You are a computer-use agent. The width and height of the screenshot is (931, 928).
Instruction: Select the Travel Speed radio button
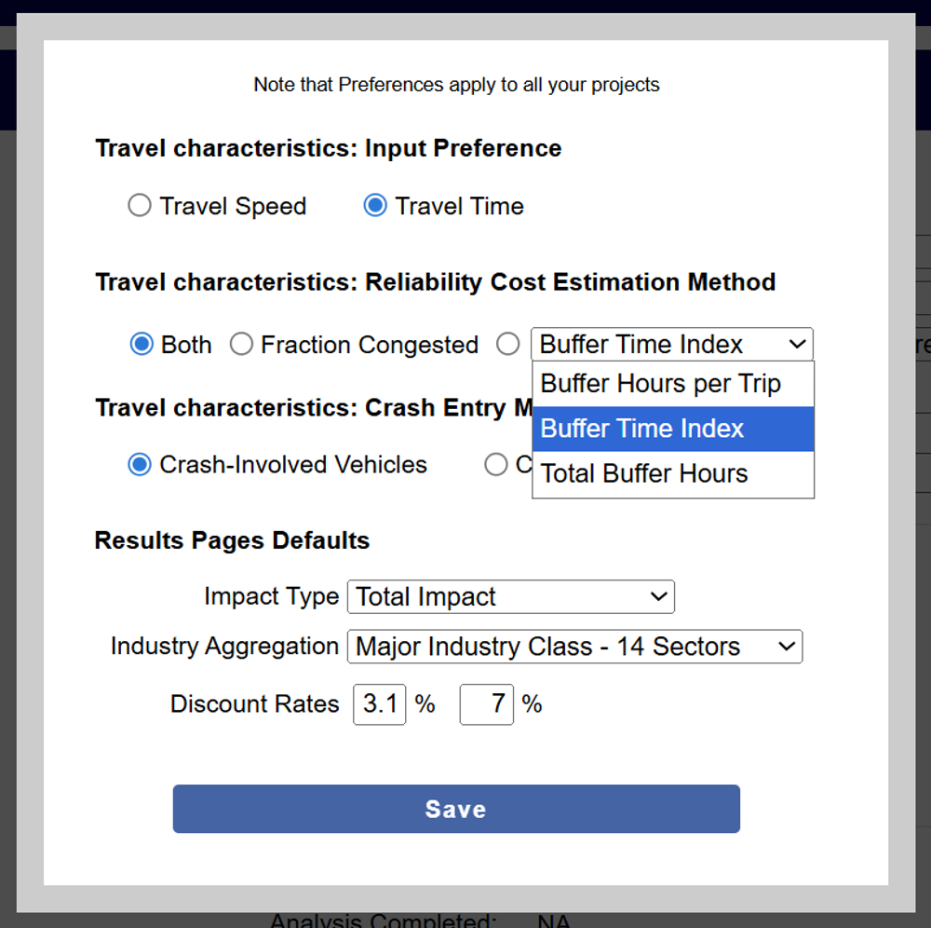140,206
